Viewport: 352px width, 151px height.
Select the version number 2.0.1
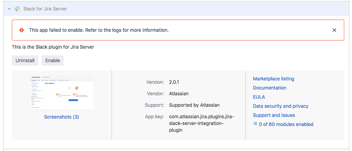tap(174, 82)
